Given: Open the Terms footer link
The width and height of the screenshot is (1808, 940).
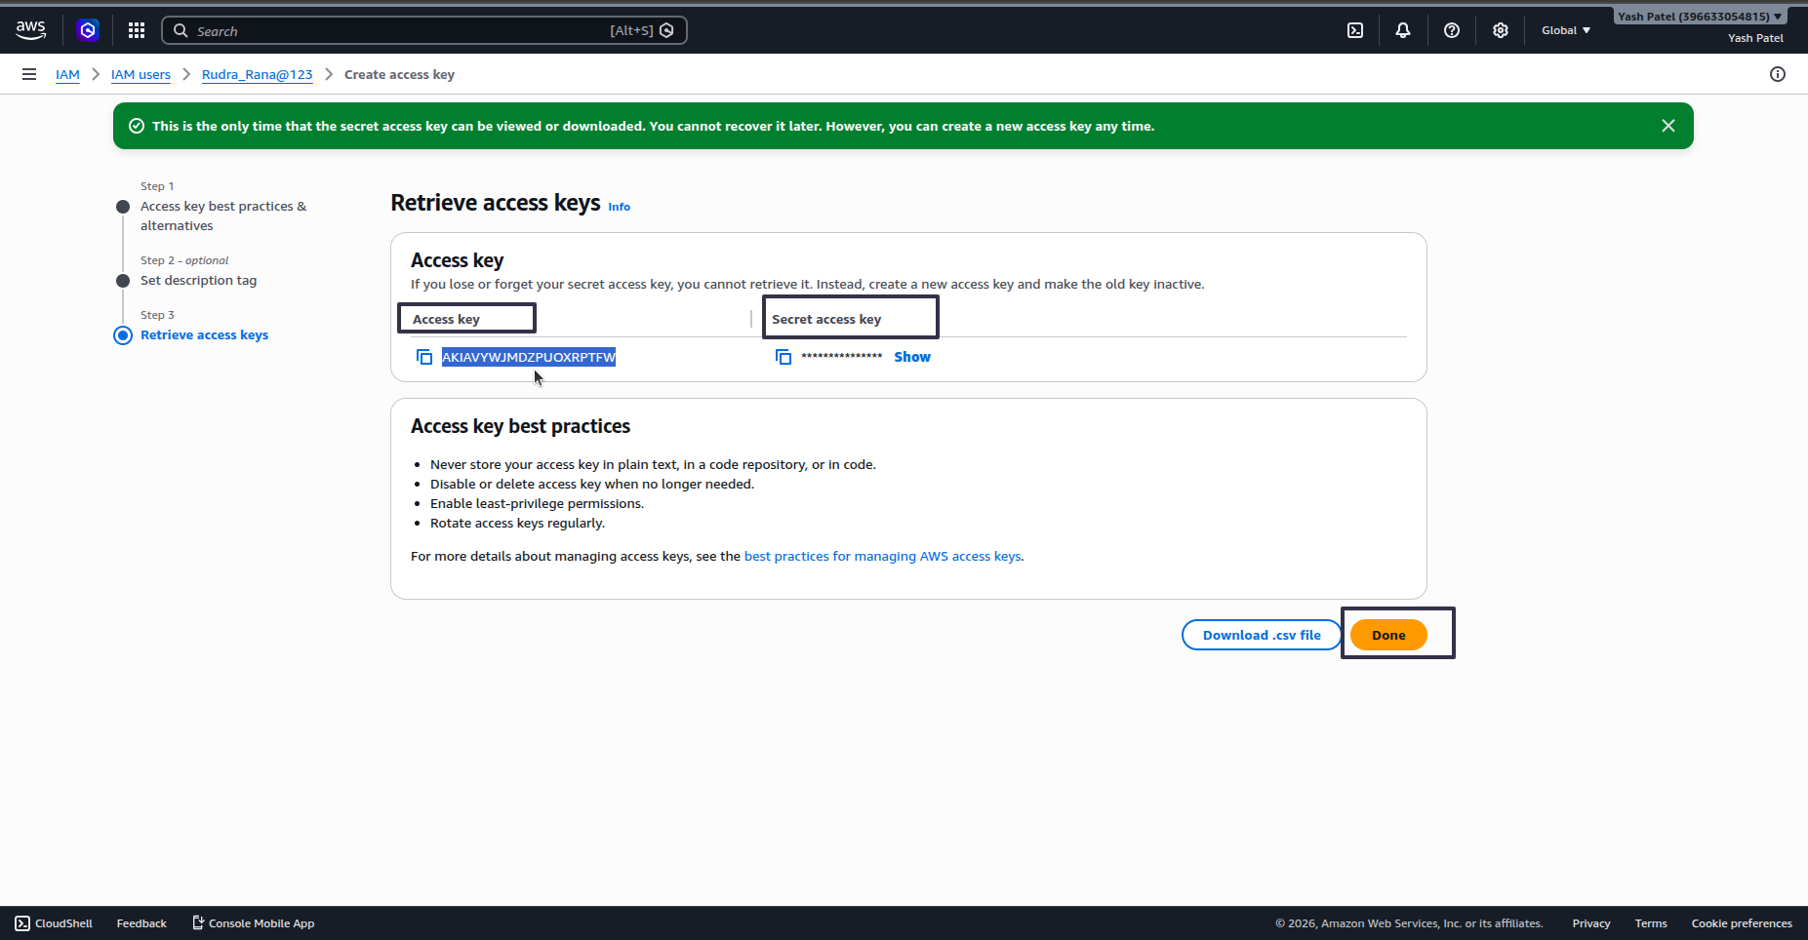Looking at the screenshot, I should pos(1651,923).
